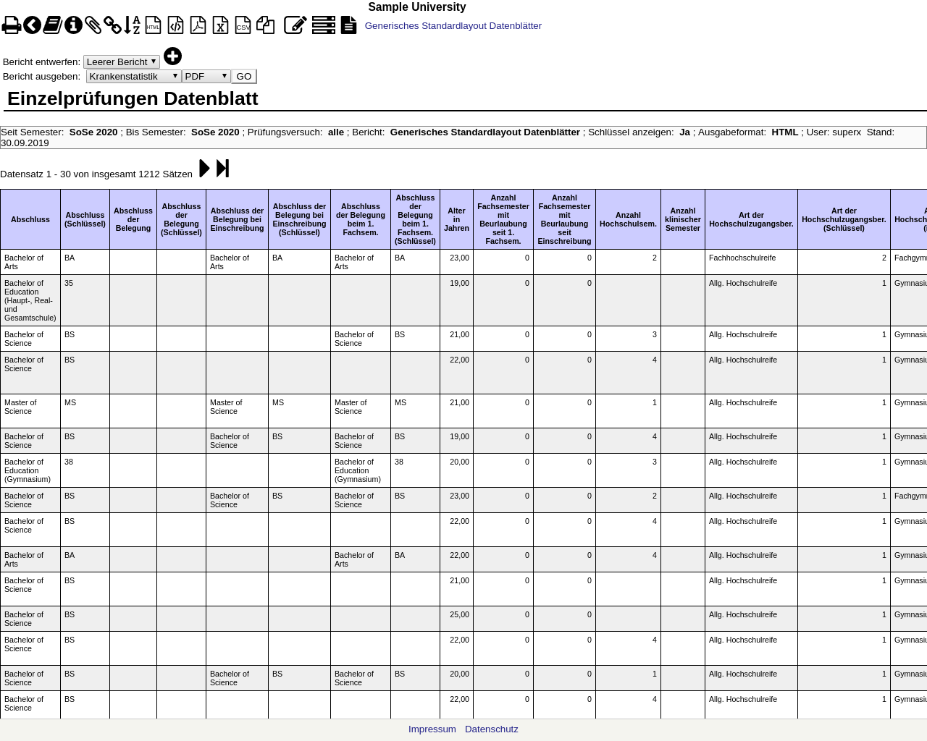Screen dimensions: 927x741
Task: Click the back arrow circle icon
Action: [x=32, y=25]
